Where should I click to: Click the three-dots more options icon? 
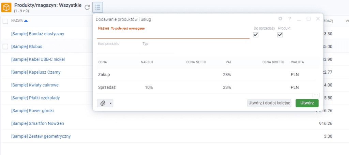pos(315,95)
